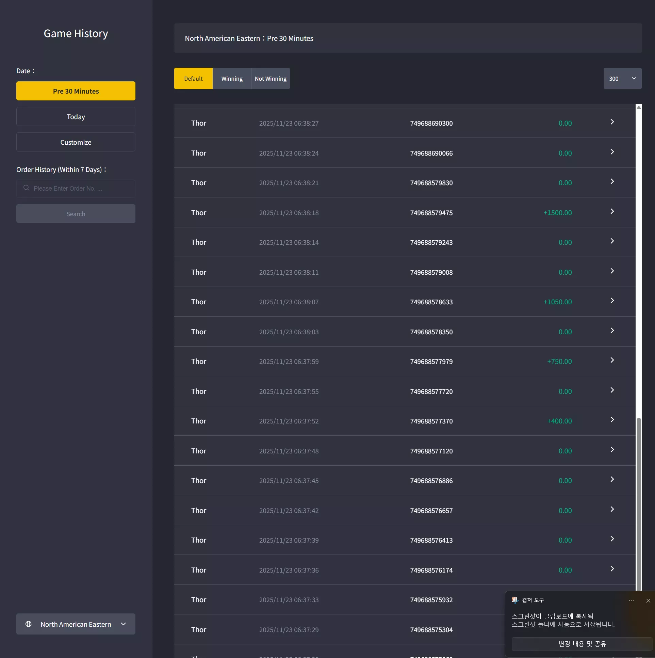Open details arrow for order 749688690300
Viewport: 655px width, 658px height.
612,122
